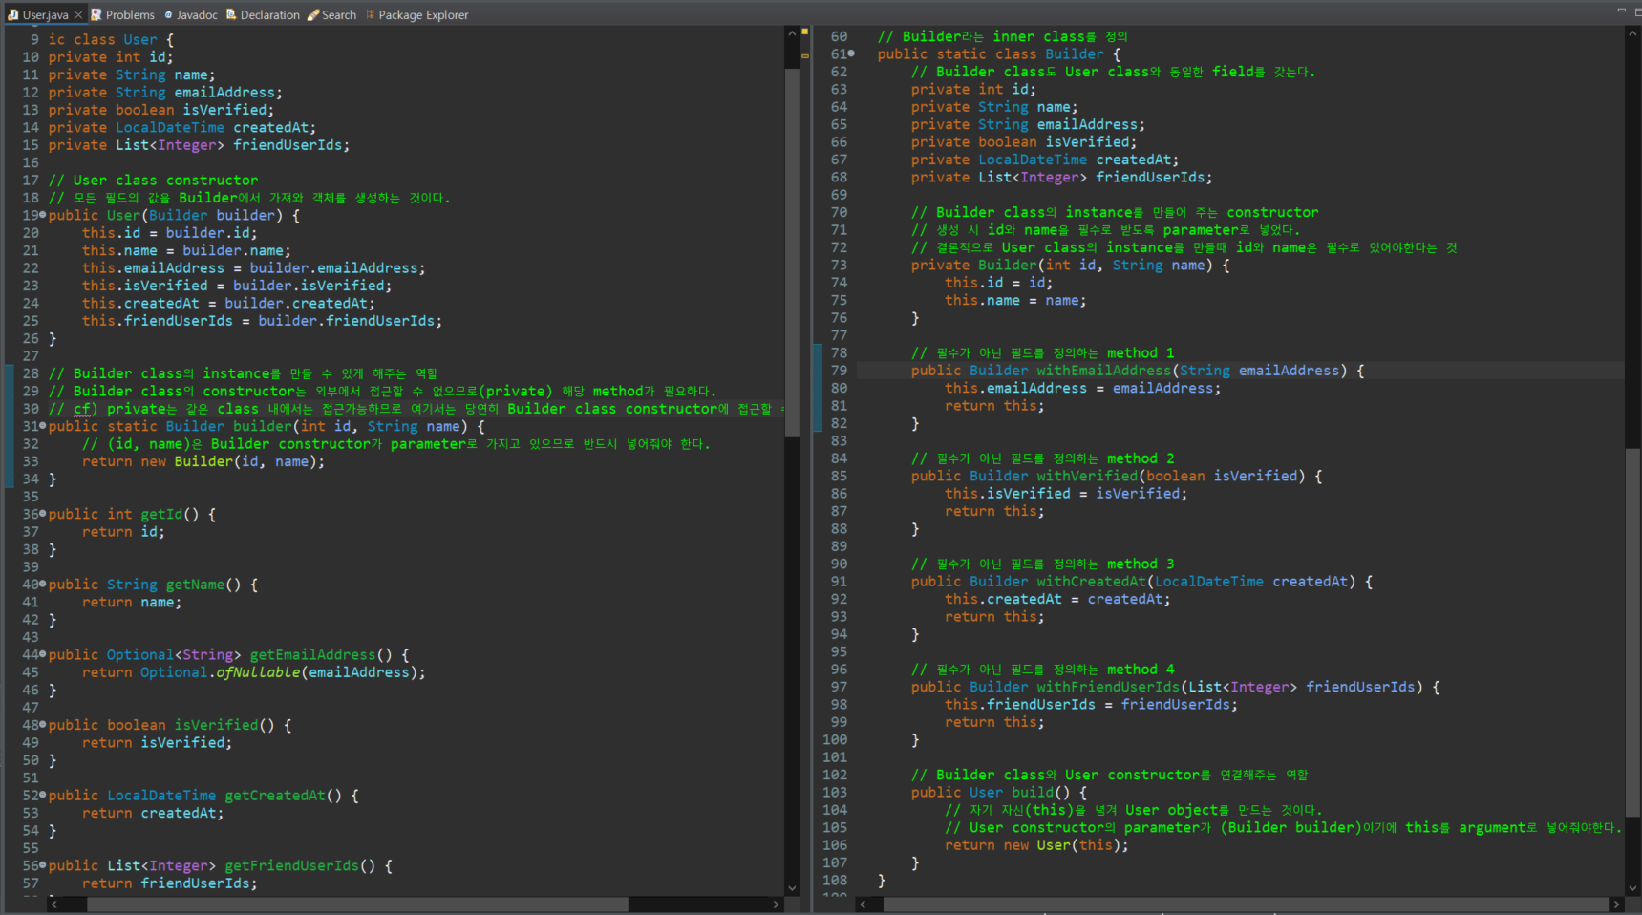Click 'public static class Builder' on line 61
Viewport: 1642px width, 915px height.
[991, 53]
